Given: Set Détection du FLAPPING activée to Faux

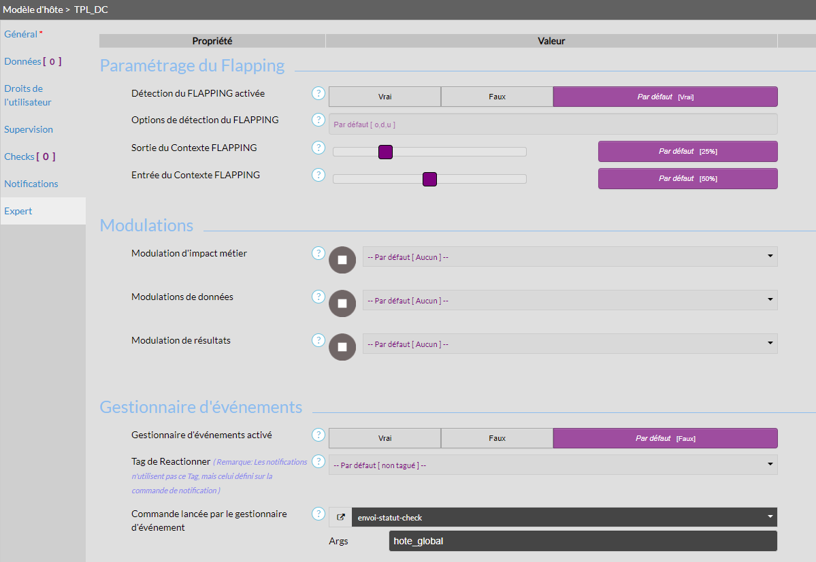Looking at the screenshot, I should (497, 97).
